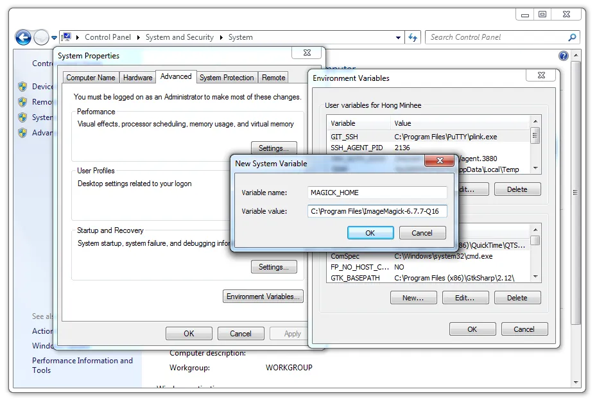The image size is (597, 405).
Task: Switch to the System Protection tab
Action: (227, 78)
